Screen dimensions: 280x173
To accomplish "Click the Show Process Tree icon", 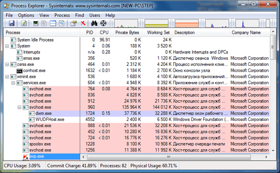I will click(x=44, y=23).
